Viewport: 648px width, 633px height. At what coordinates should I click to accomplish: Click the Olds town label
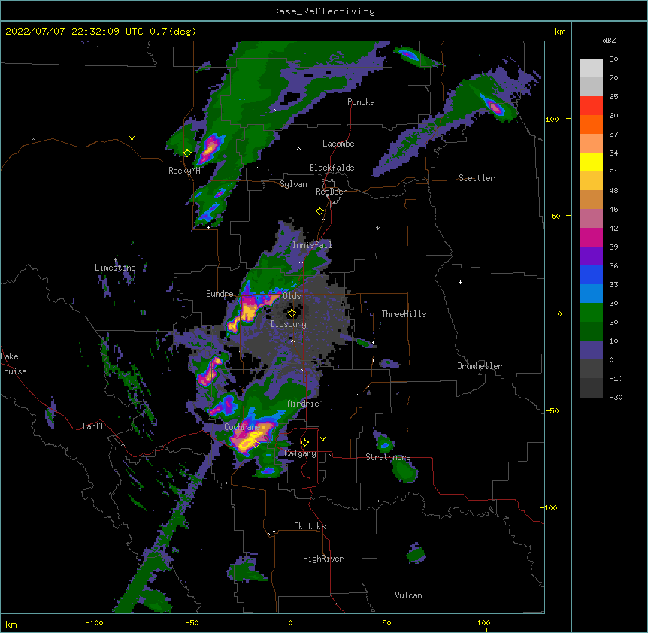pyautogui.click(x=292, y=296)
